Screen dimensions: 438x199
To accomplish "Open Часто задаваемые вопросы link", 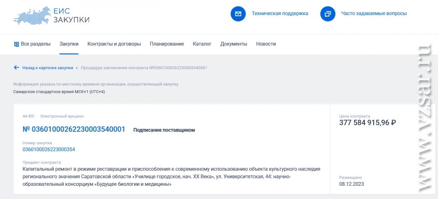I will pyautogui.click(x=374, y=14).
